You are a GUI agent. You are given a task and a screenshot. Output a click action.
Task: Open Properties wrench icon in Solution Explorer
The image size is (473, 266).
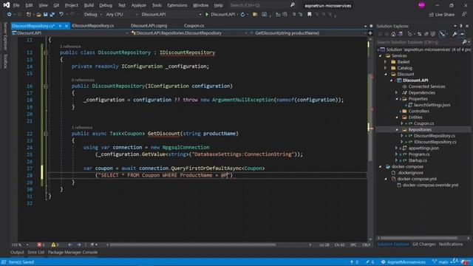click(x=455, y=34)
